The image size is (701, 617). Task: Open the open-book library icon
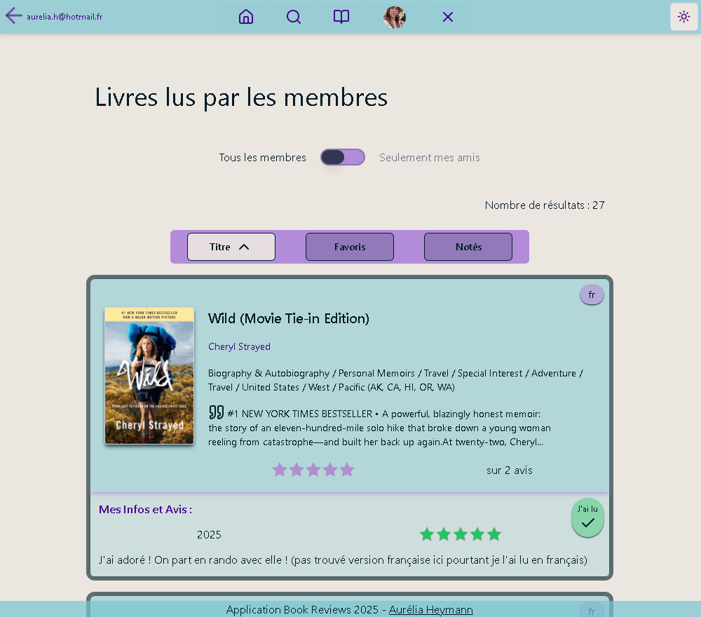[x=341, y=17]
